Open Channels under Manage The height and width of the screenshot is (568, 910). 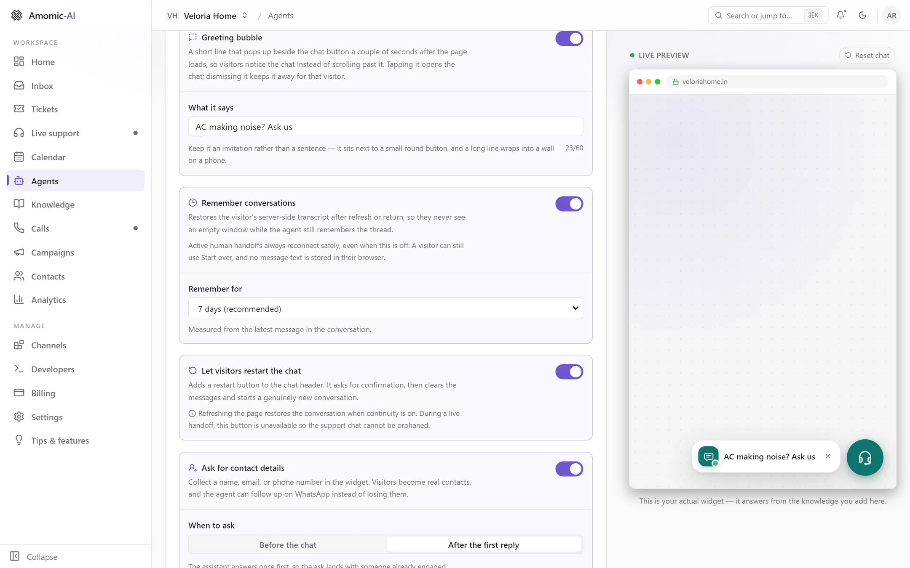(76, 345)
